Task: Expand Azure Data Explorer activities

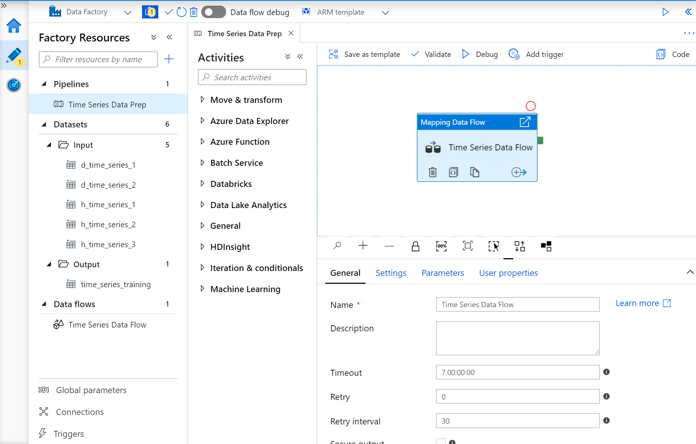Action: [x=202, y=121]
